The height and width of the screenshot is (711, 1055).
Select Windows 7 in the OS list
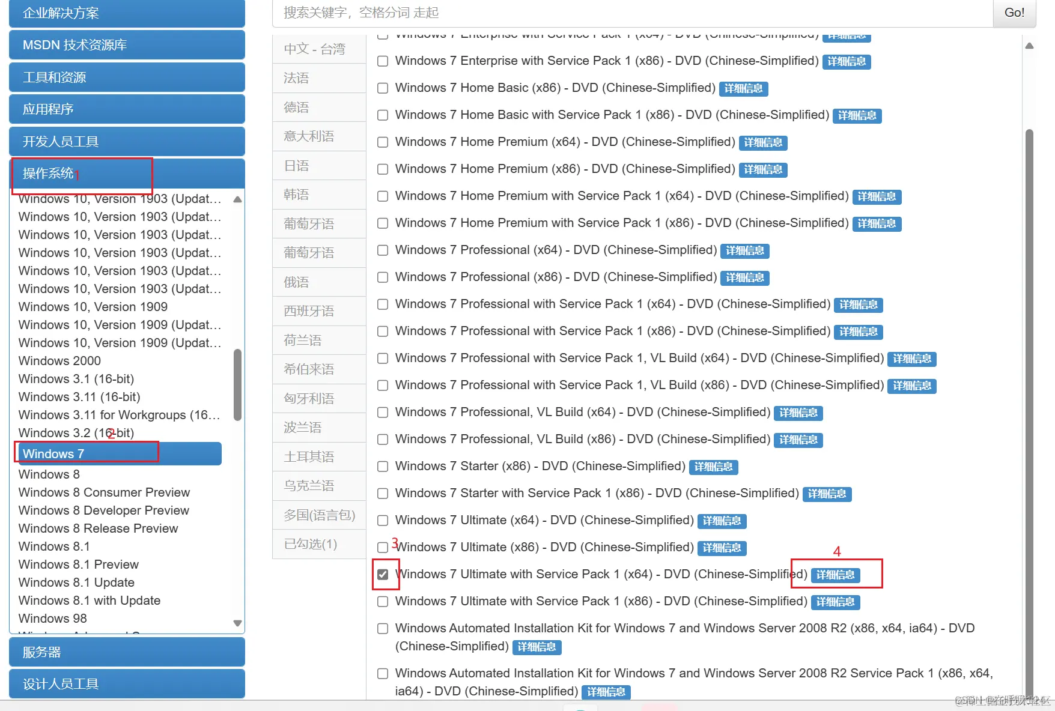[119, 454]
